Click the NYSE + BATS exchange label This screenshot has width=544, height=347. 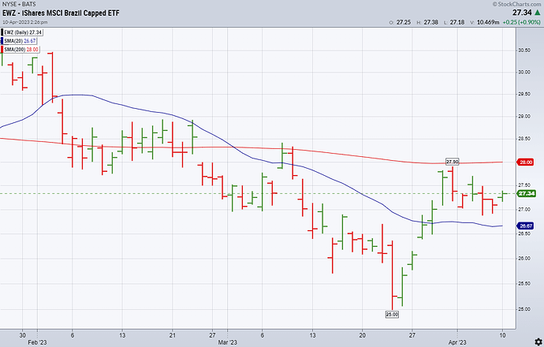(19, 4)
